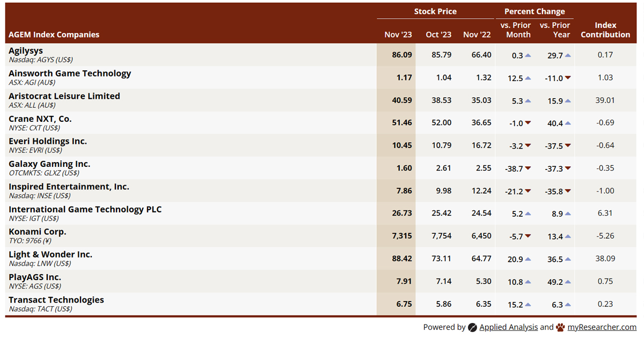This screenshot has width=644, height=338.
Task: Click IGT prior-year up arrow
Action: pyautogui.click(x=568, y=214)
